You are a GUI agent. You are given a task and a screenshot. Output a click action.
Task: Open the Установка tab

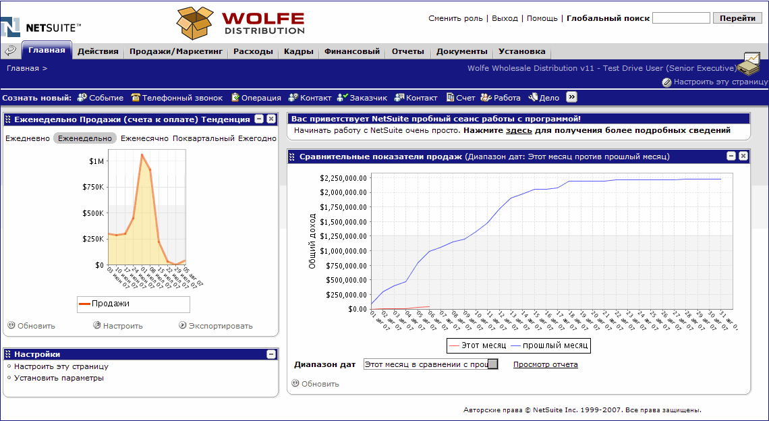pyautogui.click(x=522, y=51)
